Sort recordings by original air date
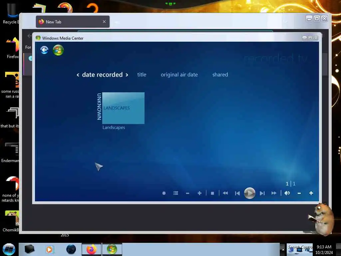Screen dimensions: 341x256 click(x=179, y=75)
